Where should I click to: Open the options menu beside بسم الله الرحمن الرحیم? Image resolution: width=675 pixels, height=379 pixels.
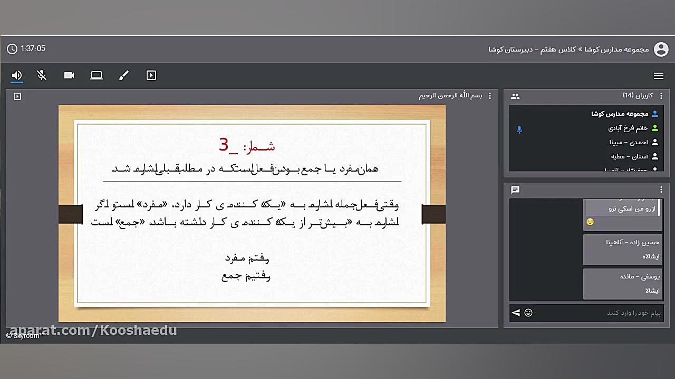point(489,96)
